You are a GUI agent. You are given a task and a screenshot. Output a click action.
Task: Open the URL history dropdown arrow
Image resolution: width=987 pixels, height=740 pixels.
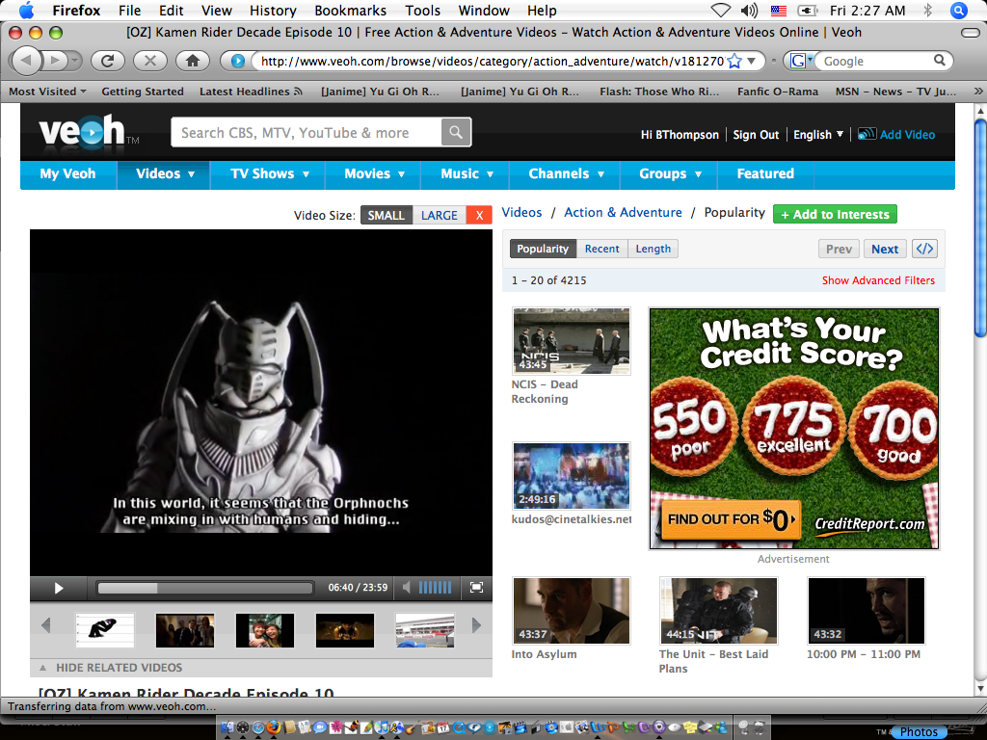(751, 61)
